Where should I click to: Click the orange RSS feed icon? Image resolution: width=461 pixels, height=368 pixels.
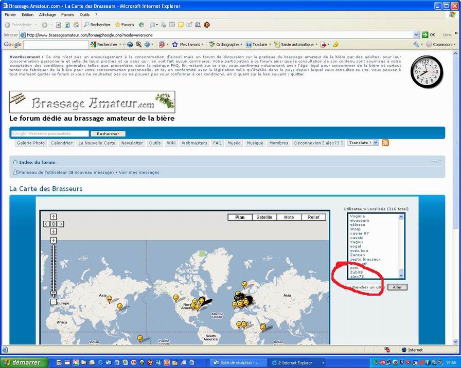(x=385, y=143)
